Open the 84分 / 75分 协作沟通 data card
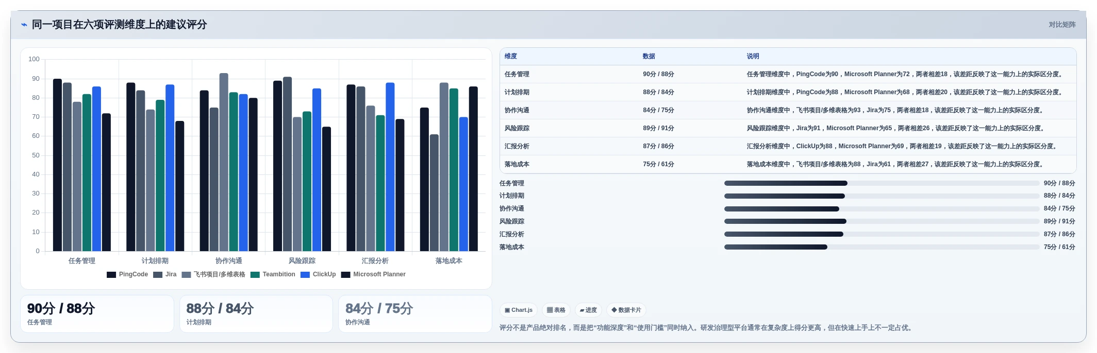This screenshot has height=353, width=1097. point(415,314)
